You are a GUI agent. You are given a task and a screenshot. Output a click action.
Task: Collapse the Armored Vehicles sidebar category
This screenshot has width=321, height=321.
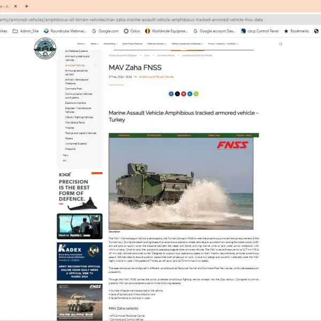(95, 65)
